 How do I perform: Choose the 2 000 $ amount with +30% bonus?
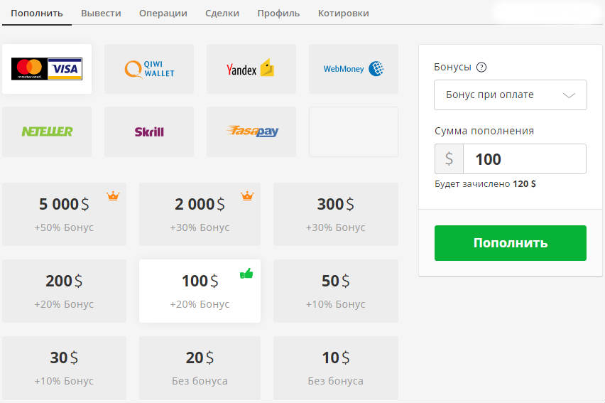200,214
